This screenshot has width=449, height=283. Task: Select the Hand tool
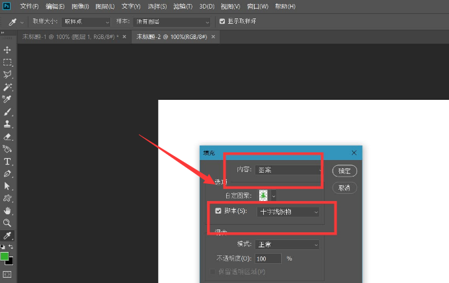pyautogui.click(x=7, y=211)
